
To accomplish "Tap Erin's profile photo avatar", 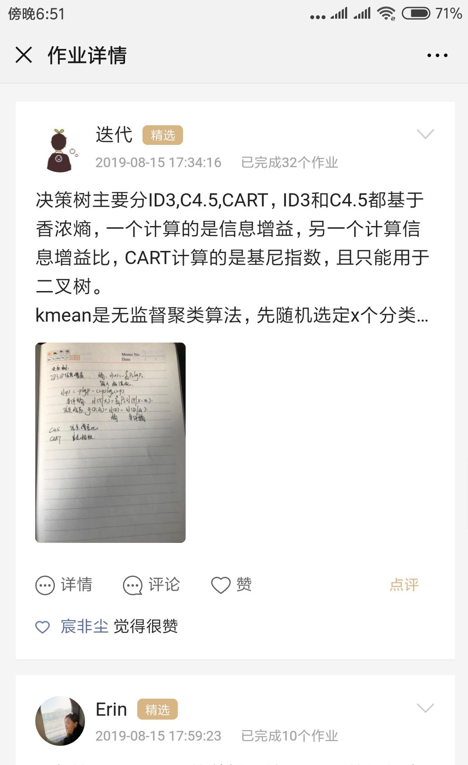I will [60, 720].
